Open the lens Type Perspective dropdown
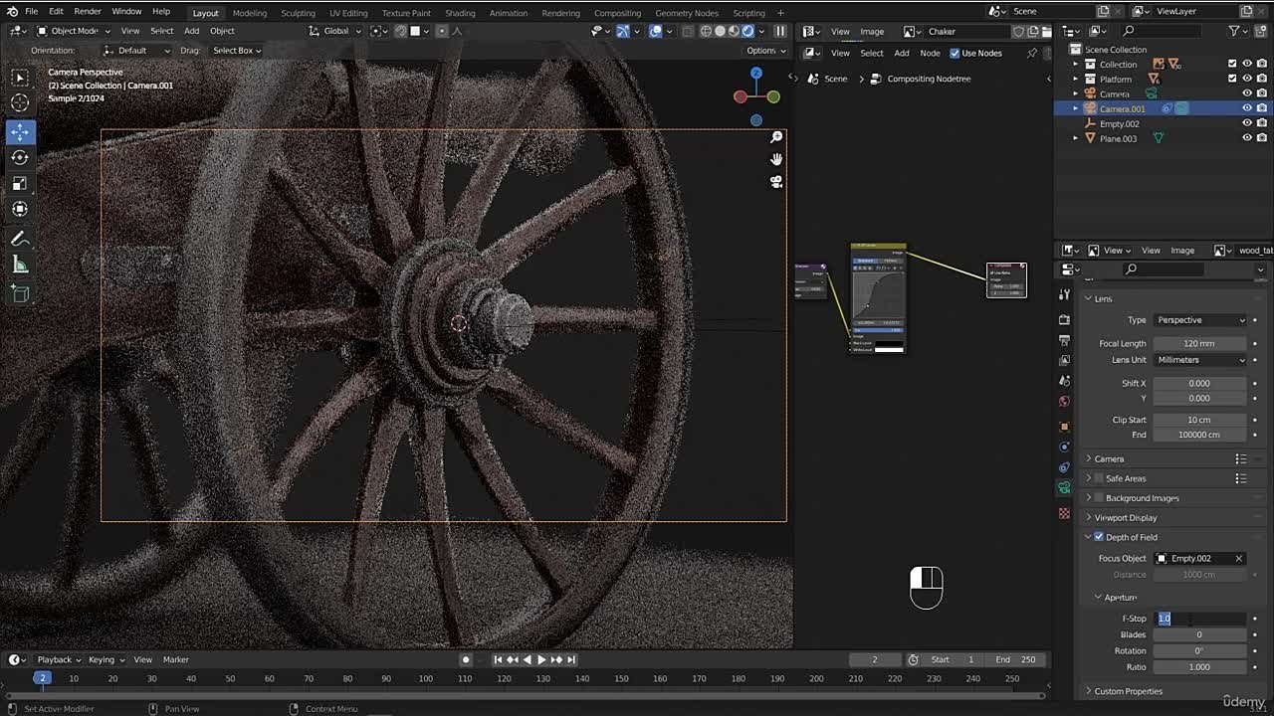 point(1200,320)
